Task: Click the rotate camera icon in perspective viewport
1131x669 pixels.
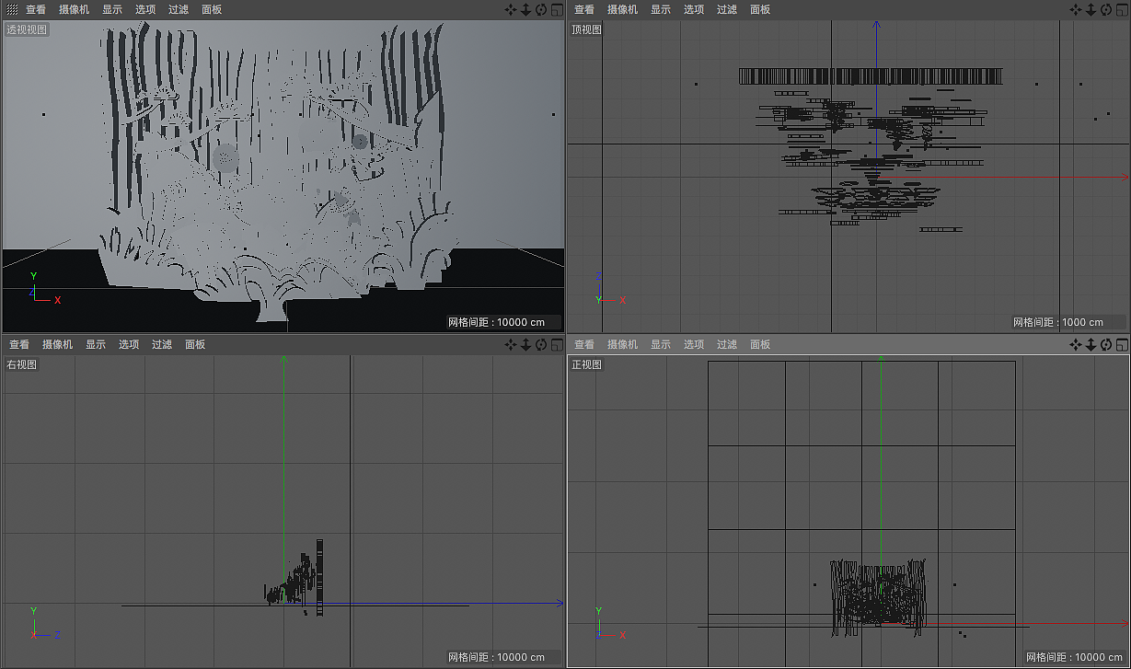Action: pyautogui.click(x=540, y=10)
